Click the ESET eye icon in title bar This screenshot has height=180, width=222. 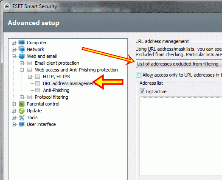6,6
